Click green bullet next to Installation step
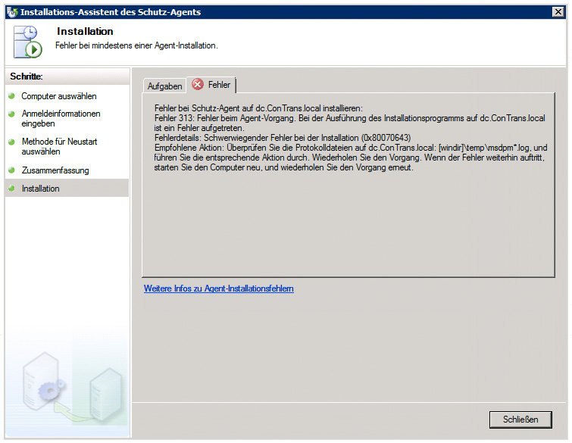Viewport: 572px width, 443px height. [11, 188]
